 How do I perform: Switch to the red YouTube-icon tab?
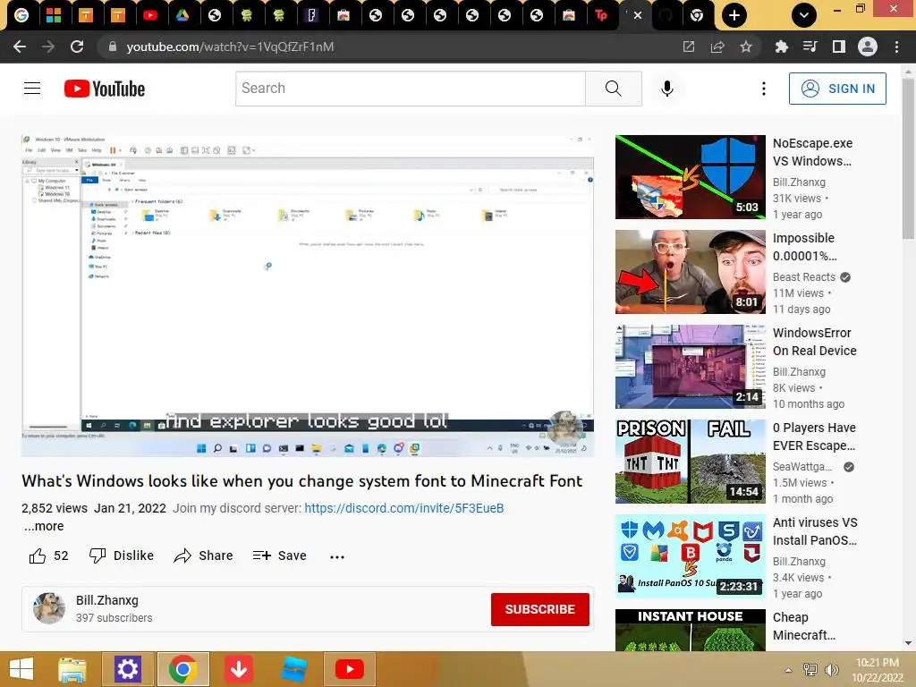click(x=150, y=15)
